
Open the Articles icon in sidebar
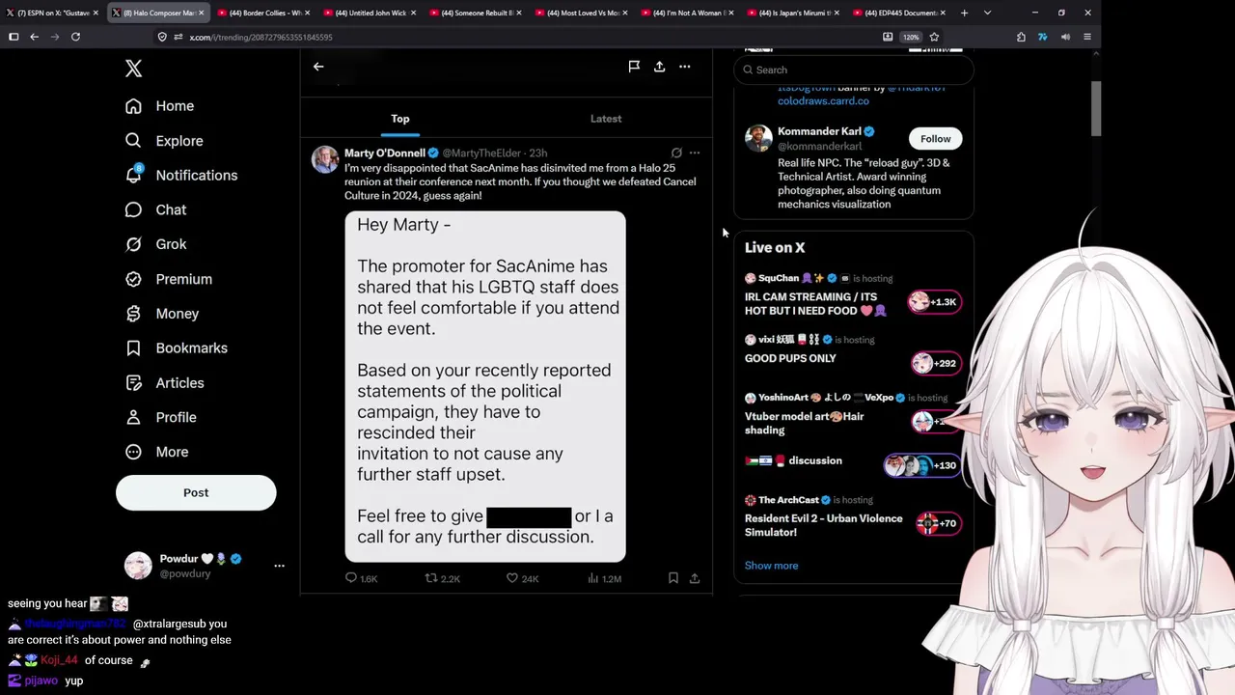click(x=133, y=383)
